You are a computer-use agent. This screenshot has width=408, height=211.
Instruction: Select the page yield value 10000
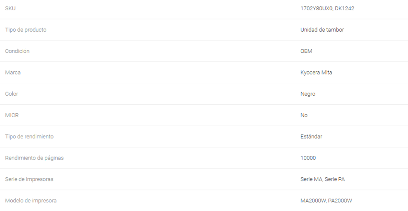tap(308, 158)
